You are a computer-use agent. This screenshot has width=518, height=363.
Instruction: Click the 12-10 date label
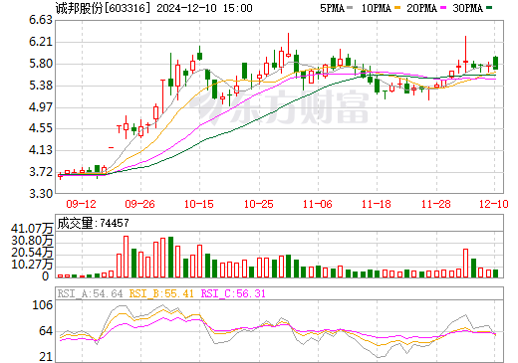pos(494,204)
